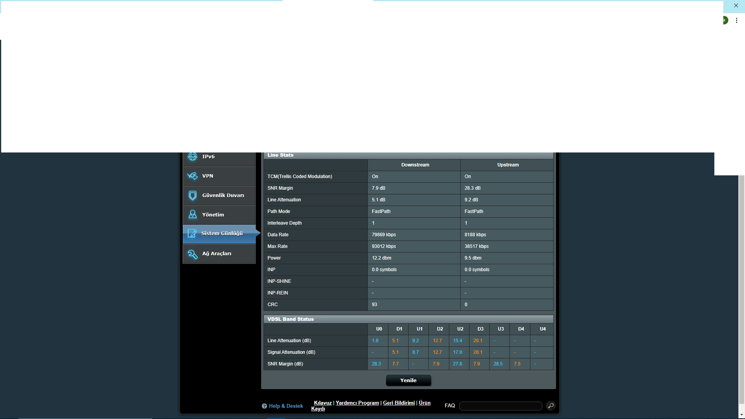Click the Güvenlik Duvarı shield icon
This screenshot has height=419, width=745.
[192, 196]
